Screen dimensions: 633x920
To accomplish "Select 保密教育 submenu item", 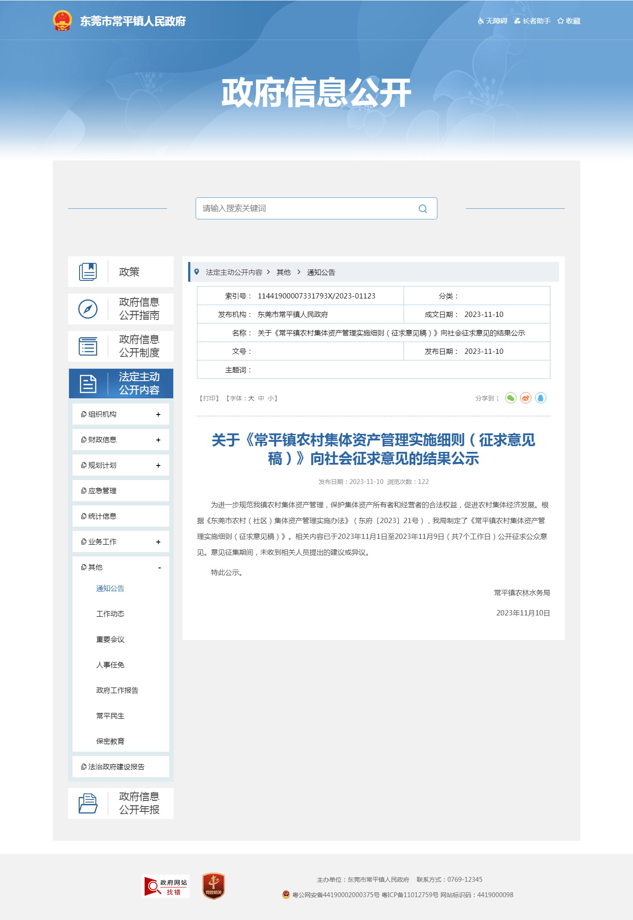I will pos(110,742).
